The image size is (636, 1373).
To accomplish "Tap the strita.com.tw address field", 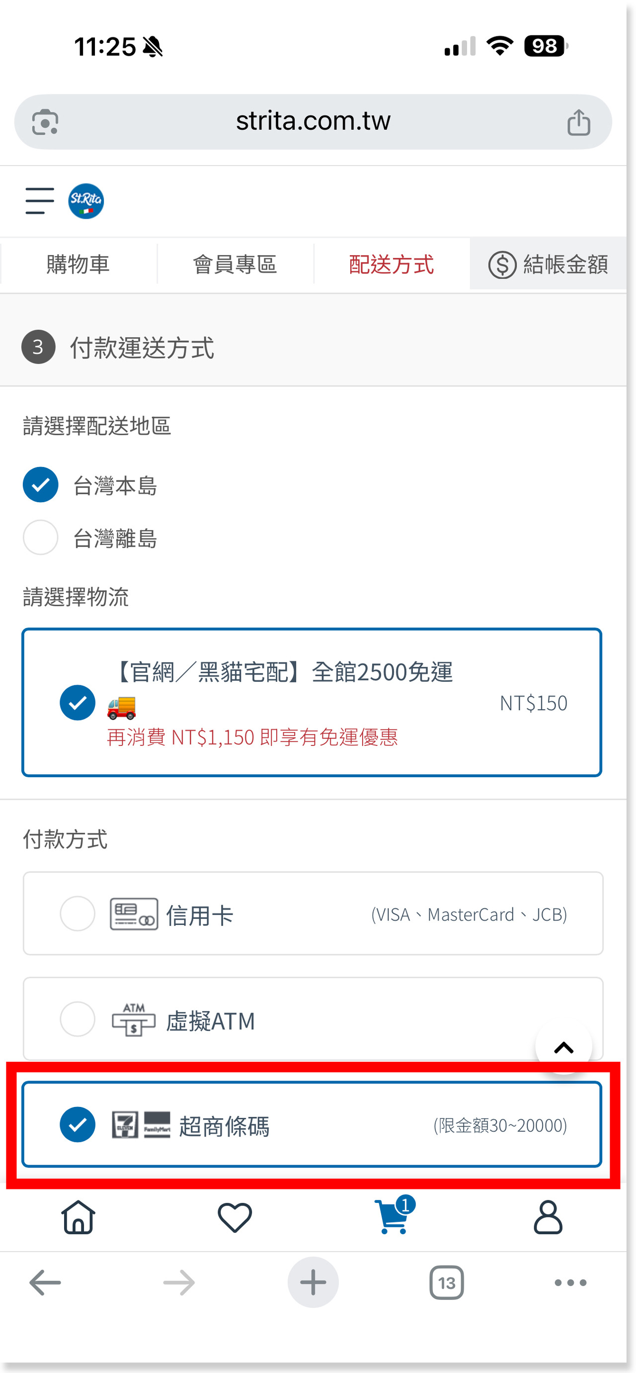I will (x=313, y=121).
